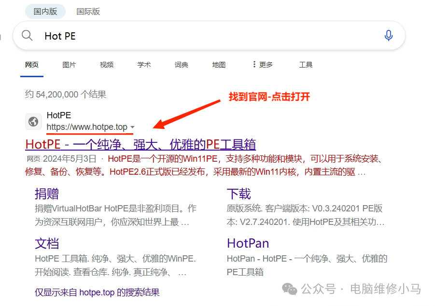Click the 捐赠VirtualHotBar description text
This screenshot has width=435, height=306.
[116, 215]
